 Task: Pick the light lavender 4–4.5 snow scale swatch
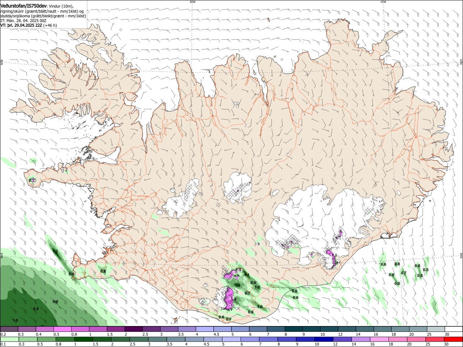pos(205,329)
